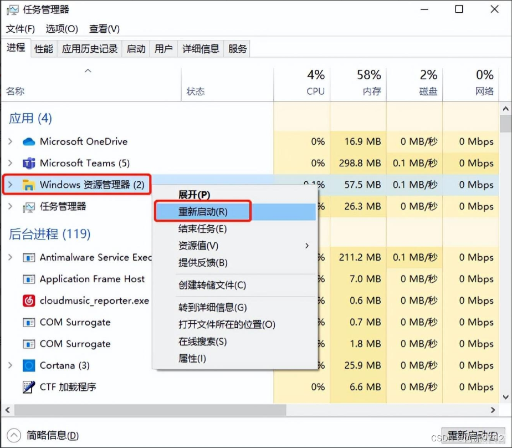The height and width of the screenshot is (448, 512).
Task: Click the Application Frame Host icon
Action: tap(29, 279)
